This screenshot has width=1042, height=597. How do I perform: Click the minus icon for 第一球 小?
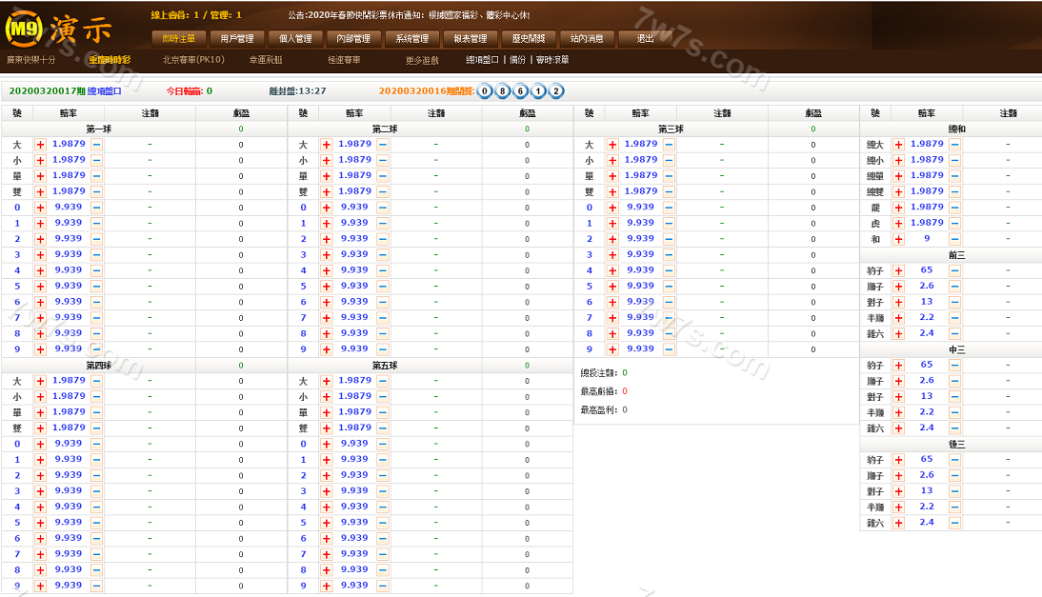(97, 161)
